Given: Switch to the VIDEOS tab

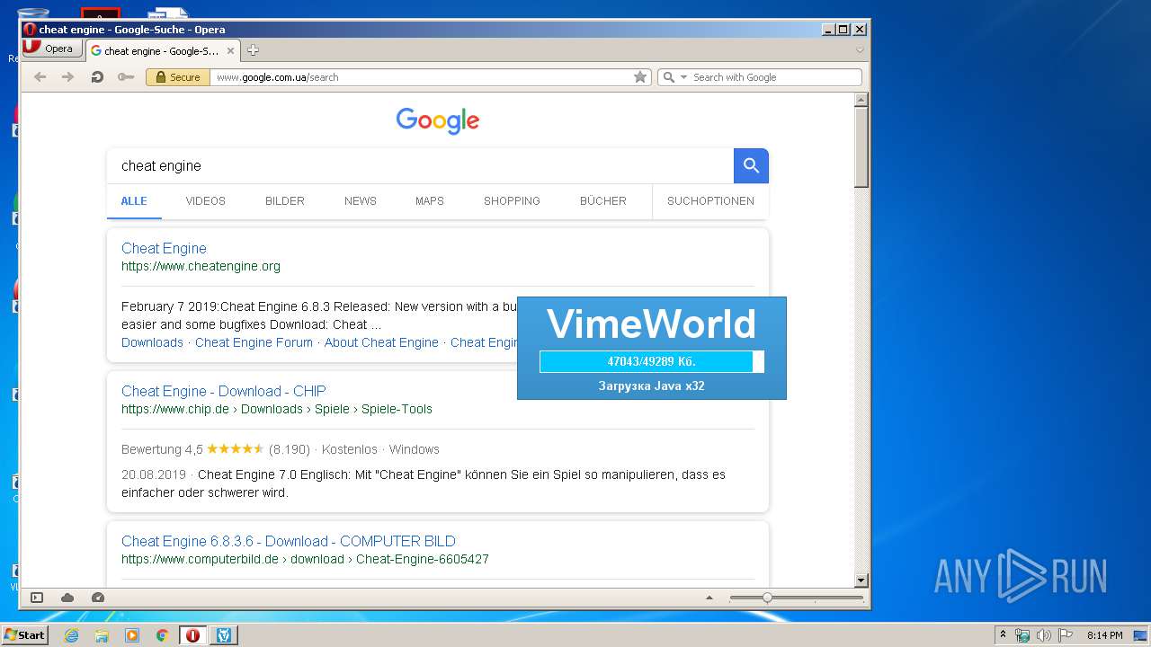Looking at the screenshot, I should pos(206,201).
